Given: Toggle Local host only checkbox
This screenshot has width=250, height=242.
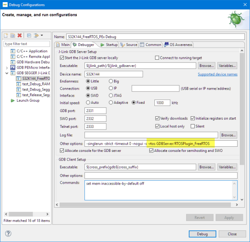Looking at the screenshot, I should [157, 126].
